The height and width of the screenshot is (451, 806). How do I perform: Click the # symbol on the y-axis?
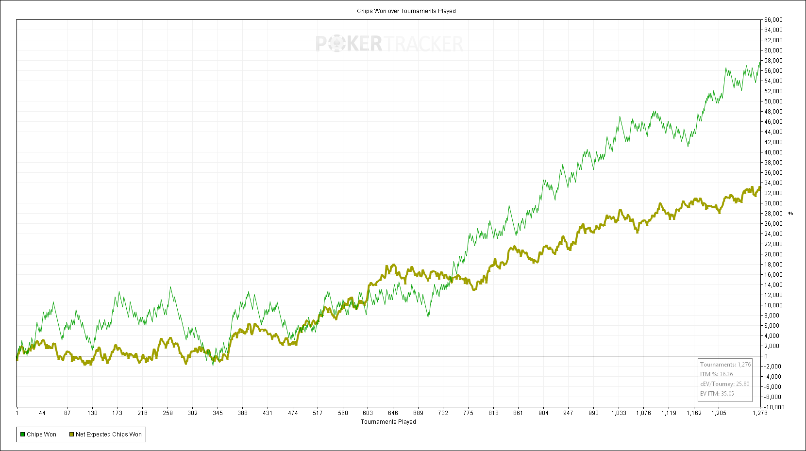(x=790, y=214)
